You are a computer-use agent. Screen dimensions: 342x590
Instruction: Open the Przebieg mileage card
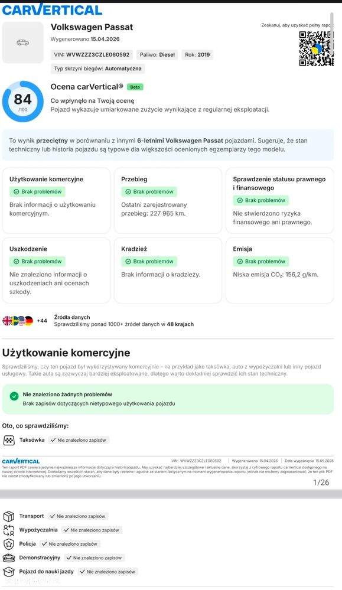point(168,201)
